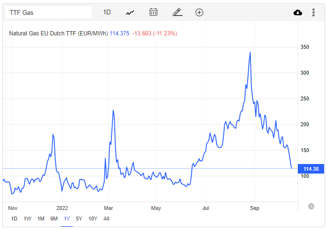
Task: Click the 2022 date axis label
Action: point(62,208)
